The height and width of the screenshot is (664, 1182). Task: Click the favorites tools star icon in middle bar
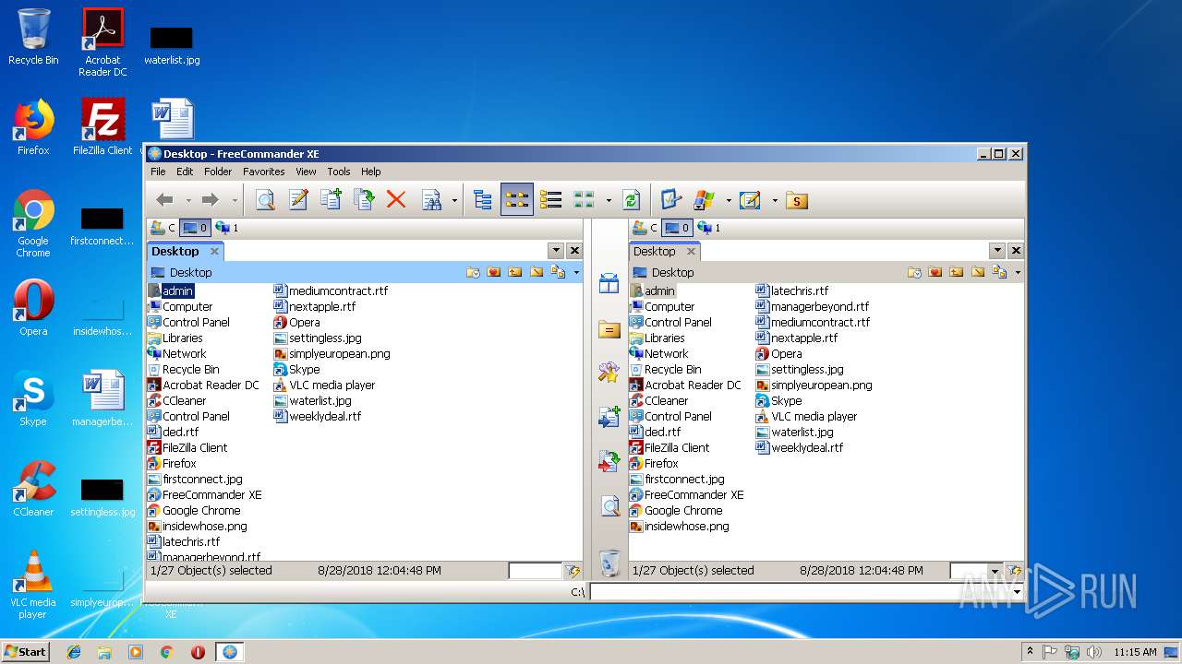tap(609, 372)
